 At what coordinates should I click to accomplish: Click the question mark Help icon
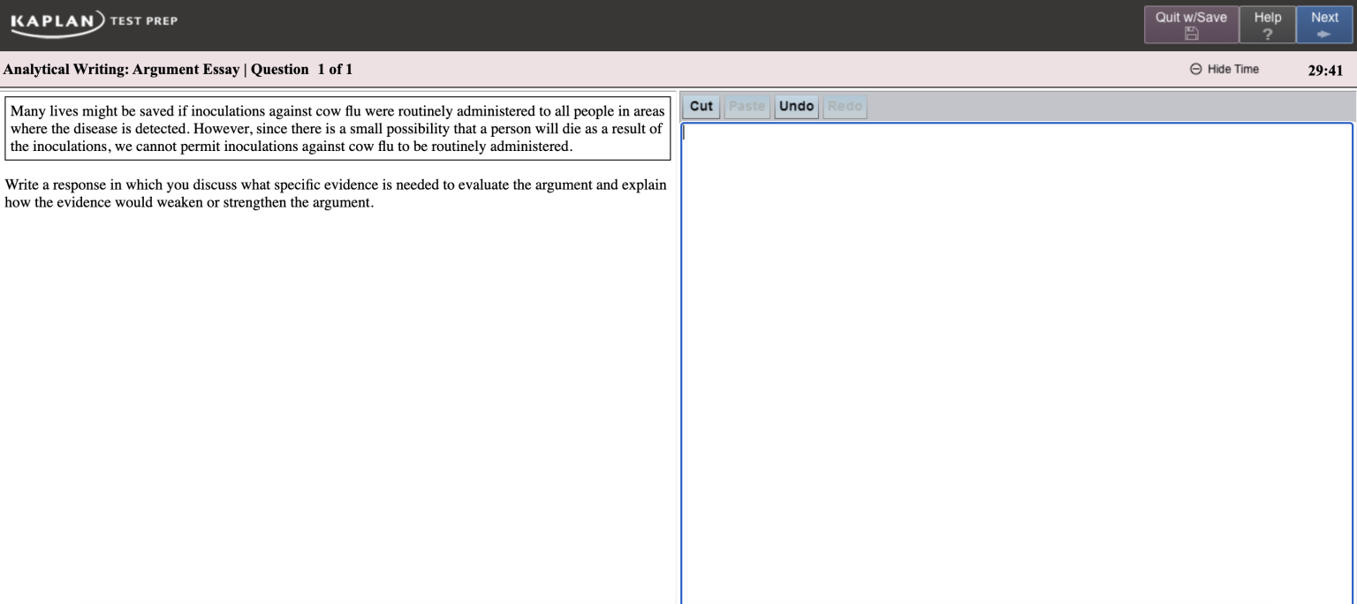1267,34
